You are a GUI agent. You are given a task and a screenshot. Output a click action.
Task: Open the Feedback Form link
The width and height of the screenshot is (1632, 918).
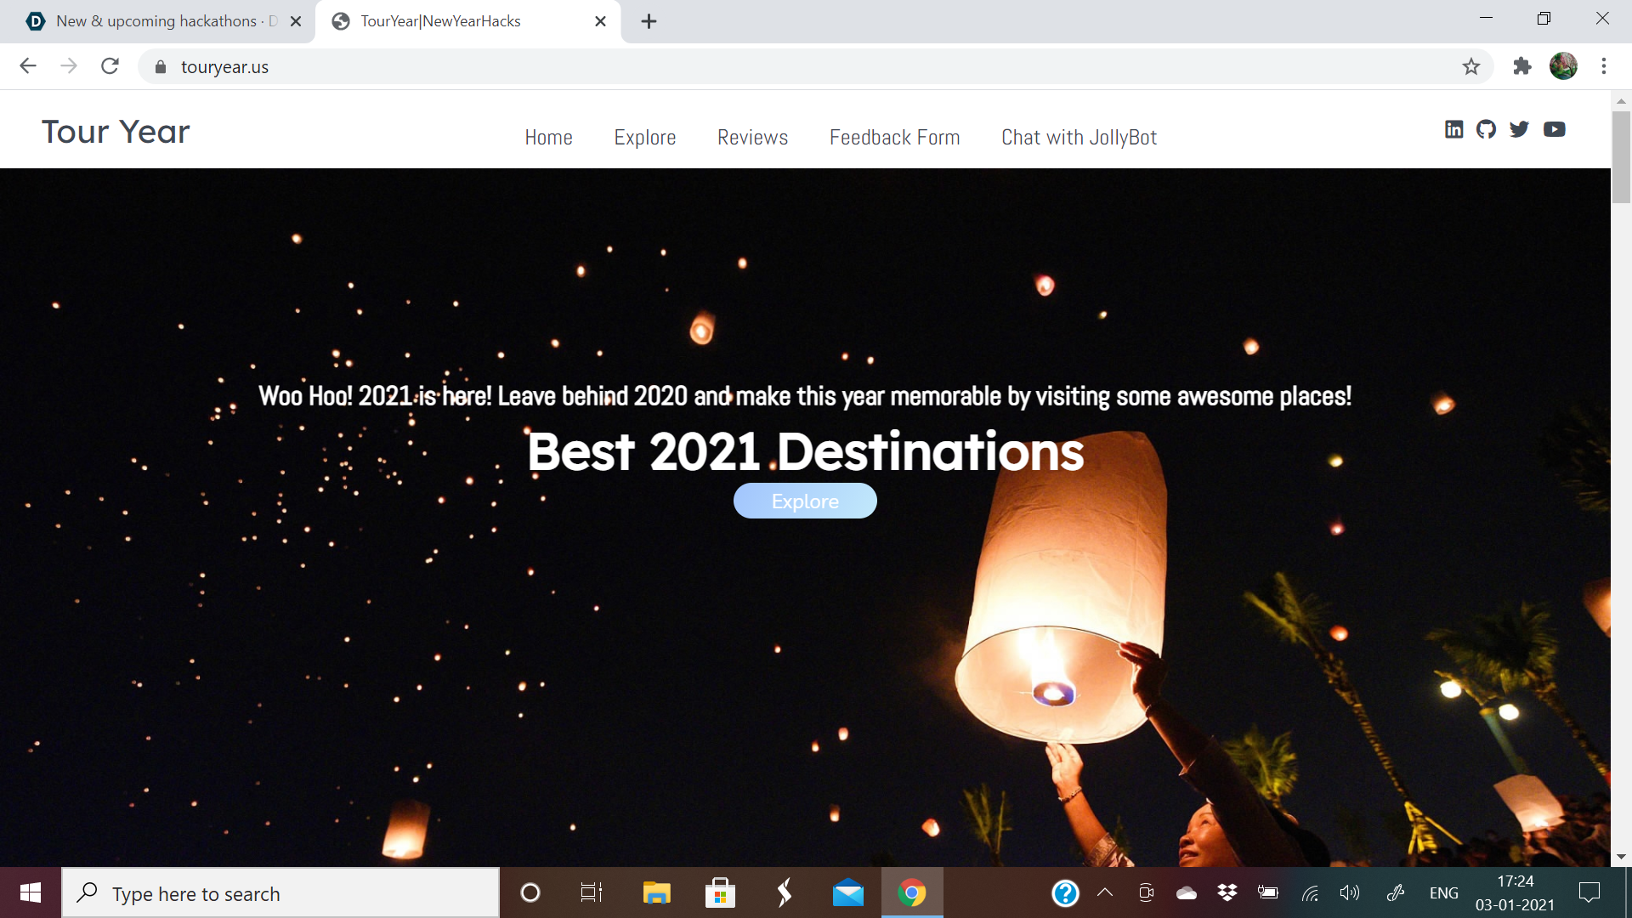click(894, 138)
